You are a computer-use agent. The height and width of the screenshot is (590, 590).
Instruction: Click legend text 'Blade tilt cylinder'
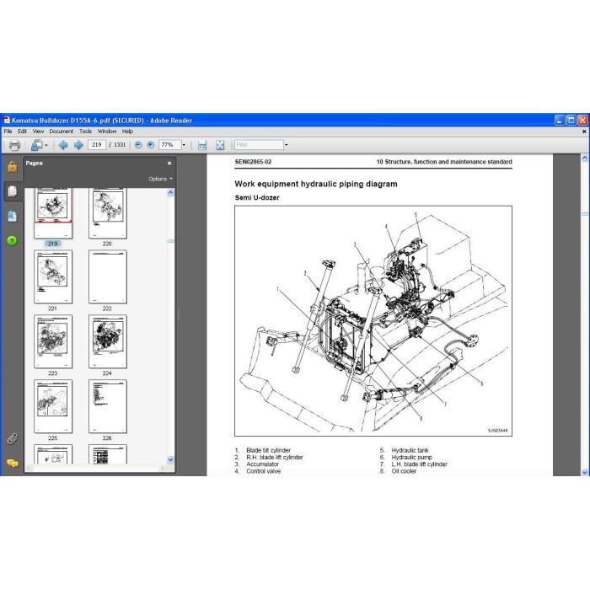[x=268, y=450]
